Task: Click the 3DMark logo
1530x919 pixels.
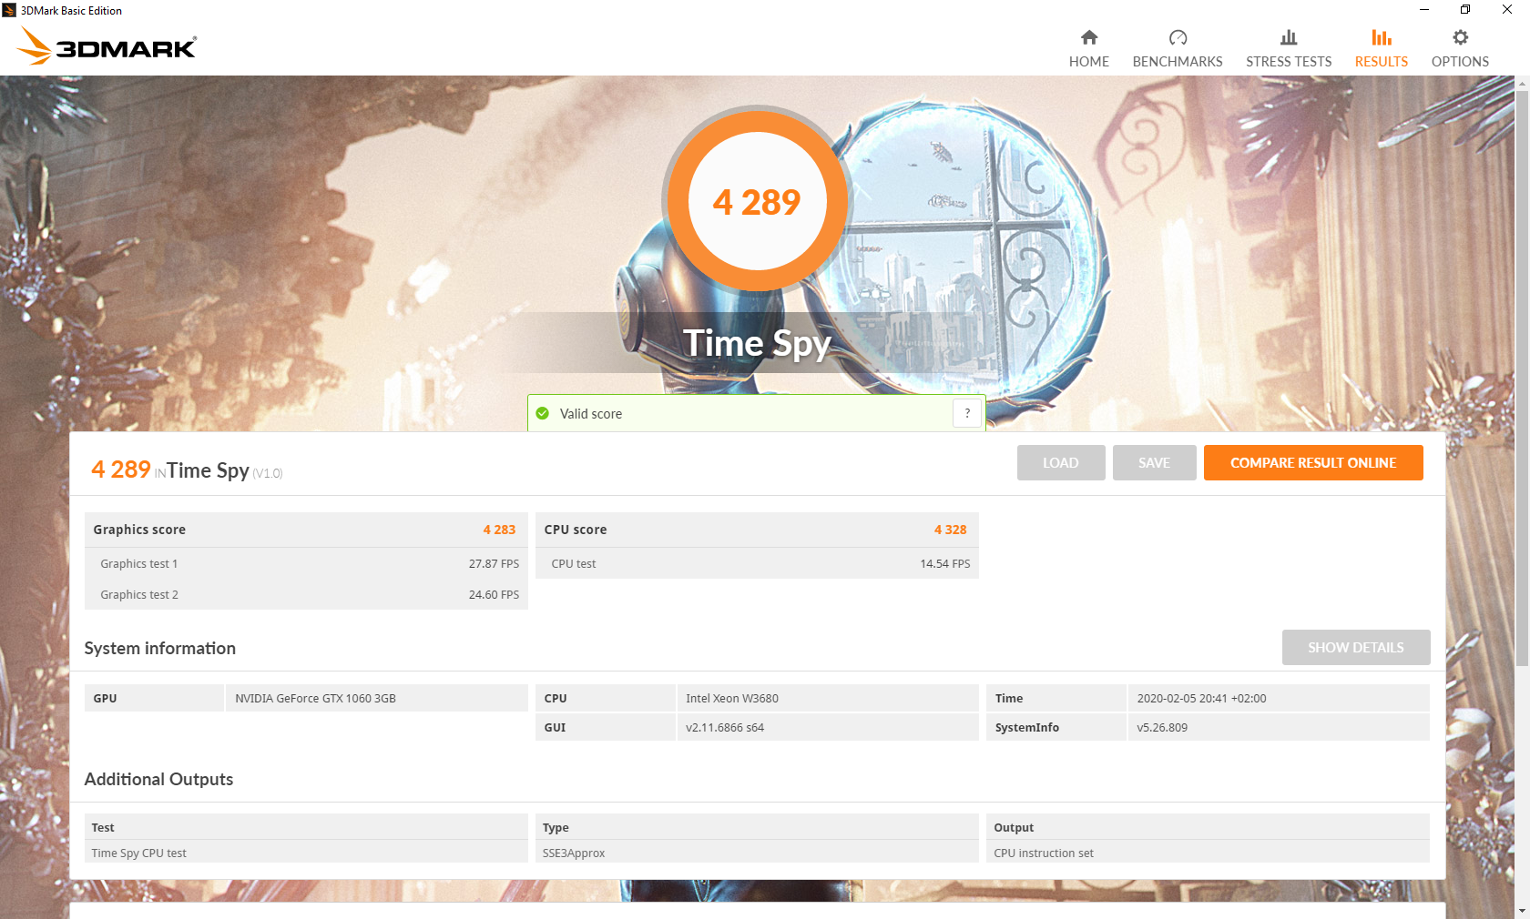Action: pyautogui.click(x=107, y=46)
